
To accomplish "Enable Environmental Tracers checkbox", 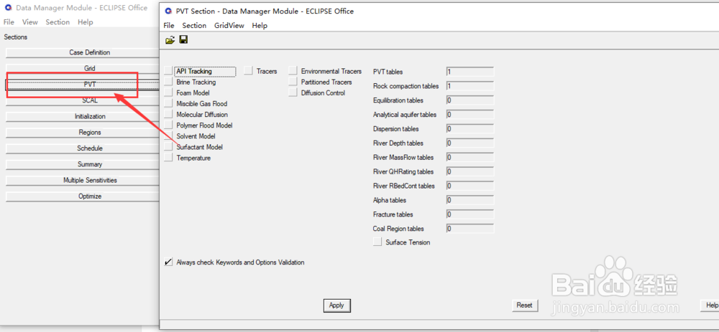I will [293, 71].
